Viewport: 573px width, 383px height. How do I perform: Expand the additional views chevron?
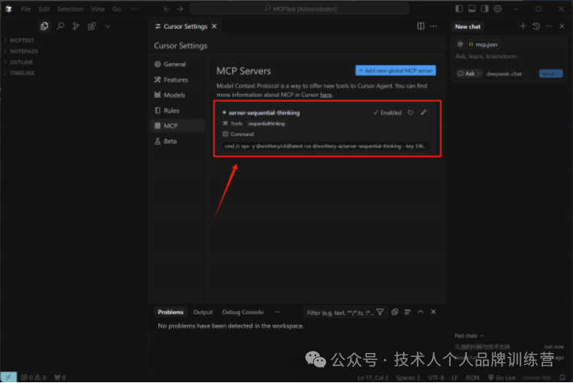tap(108, 26)
